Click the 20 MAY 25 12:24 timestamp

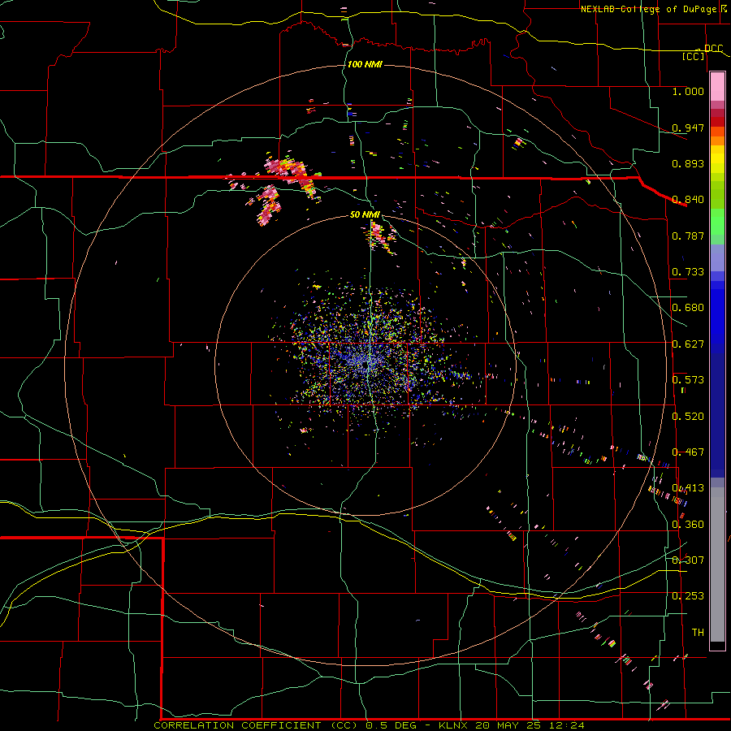coord(530,725)
